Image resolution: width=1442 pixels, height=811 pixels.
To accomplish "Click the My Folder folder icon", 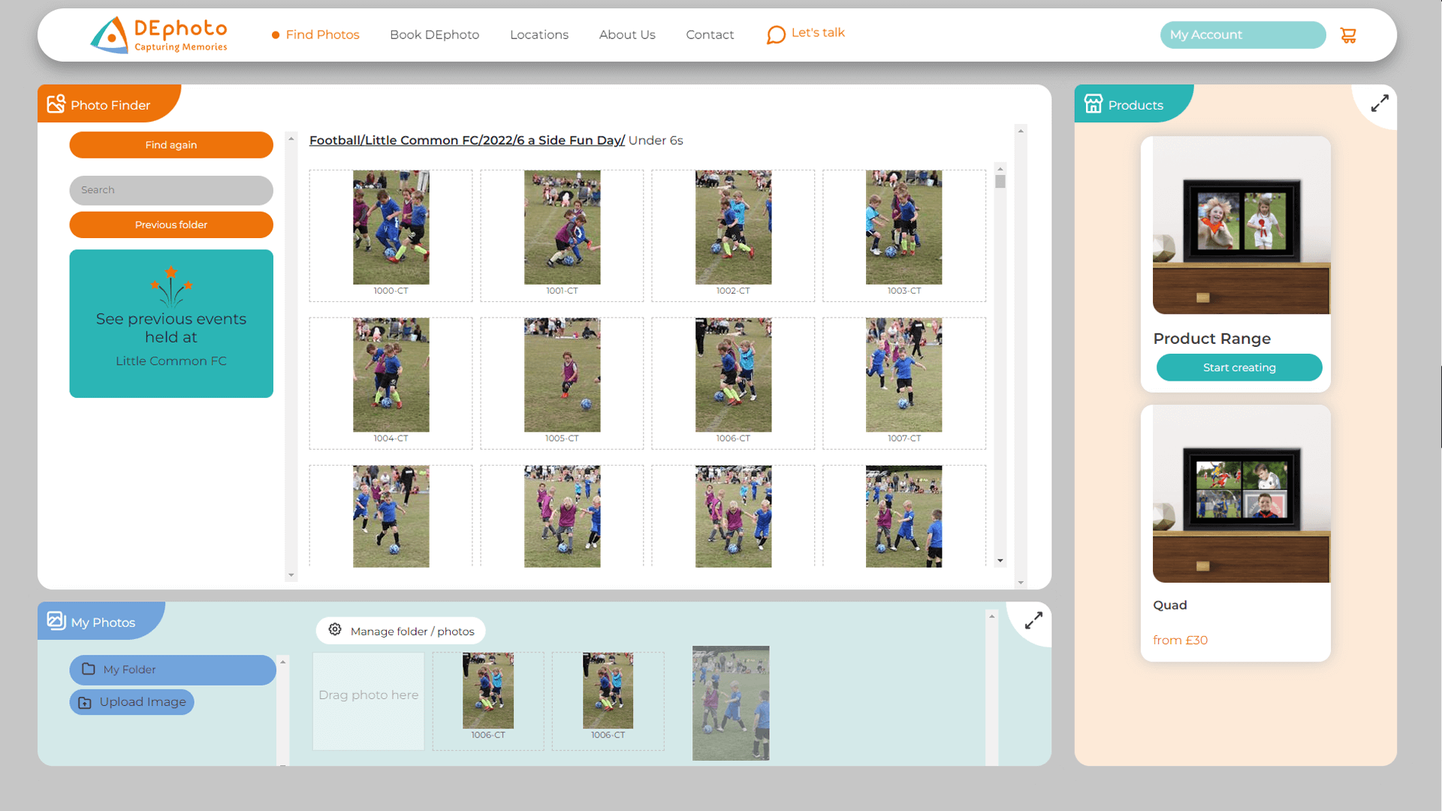I will pyautogui.click(x=89, y=669).
